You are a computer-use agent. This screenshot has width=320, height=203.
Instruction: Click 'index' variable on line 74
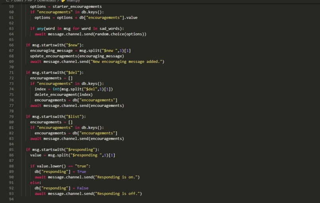40,89
